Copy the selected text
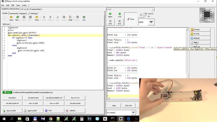The width and height of the screenshot is (217, 122). pyautogui.click(x=64, y=18)
